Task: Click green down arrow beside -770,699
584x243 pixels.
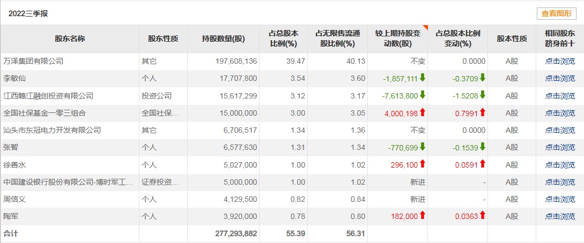Action: (x=423, y=147)
